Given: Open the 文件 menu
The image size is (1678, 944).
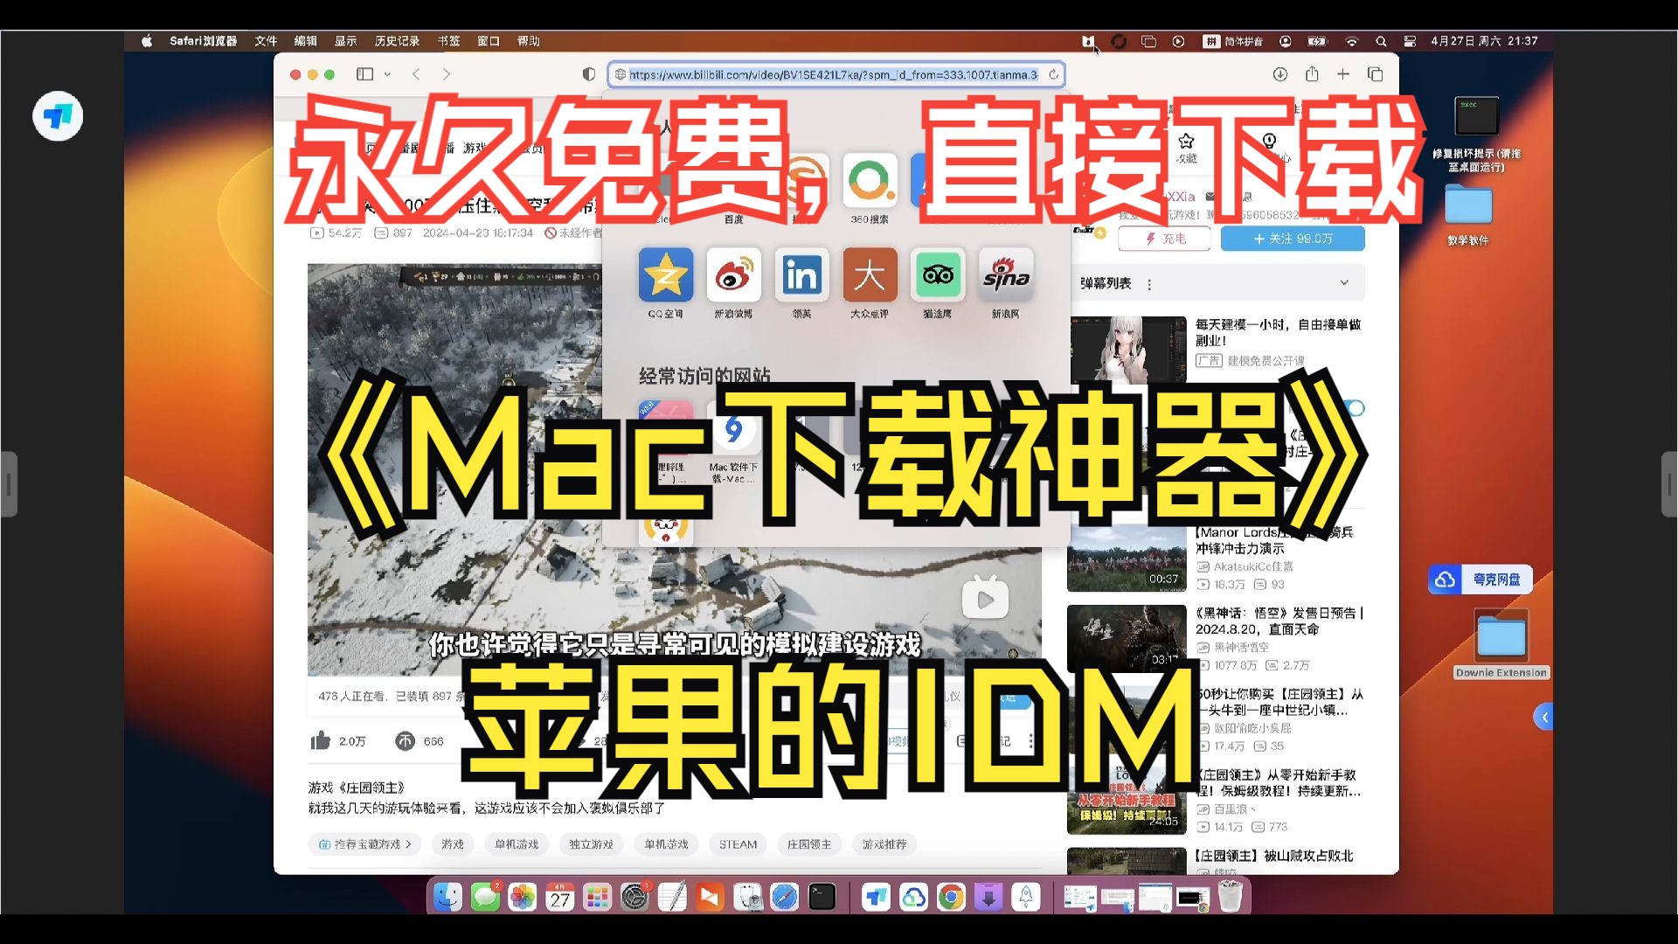Looking at the screenshot, I should (x=266, y=41).
